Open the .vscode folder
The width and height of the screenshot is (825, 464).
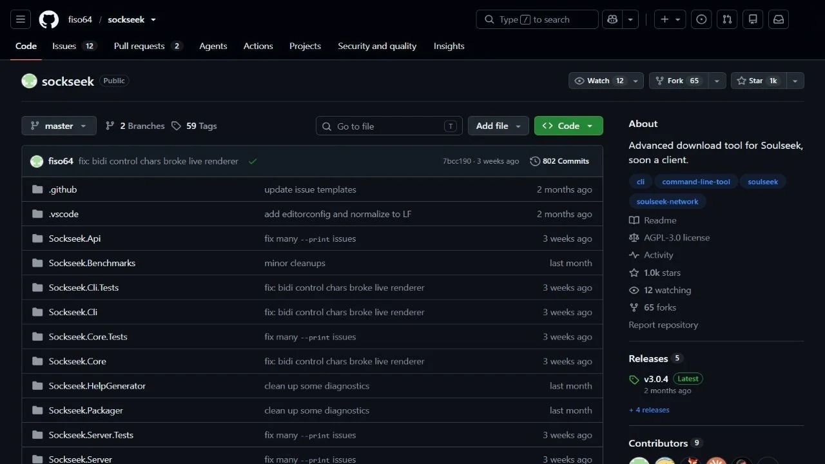tap(64, 214)
